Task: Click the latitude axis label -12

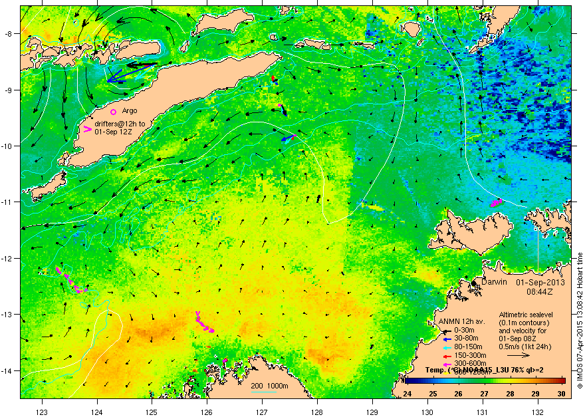Action: point(7,259)
